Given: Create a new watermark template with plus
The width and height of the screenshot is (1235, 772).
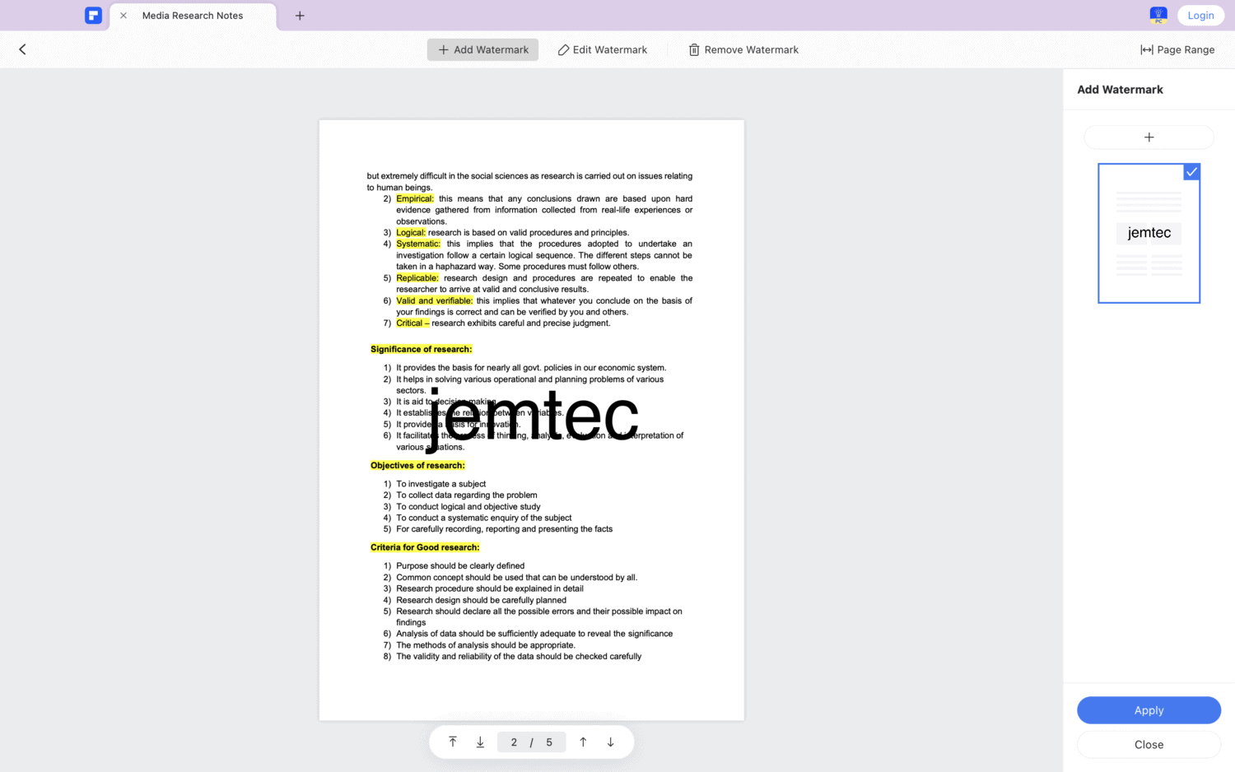Looking at the screenshot, I should (x=1149, y=137).
